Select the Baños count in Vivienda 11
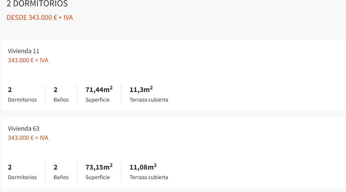Screen dimensions: 346x192 click(55, 90)
